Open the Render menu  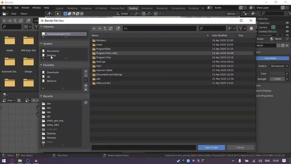pos(25,8)
